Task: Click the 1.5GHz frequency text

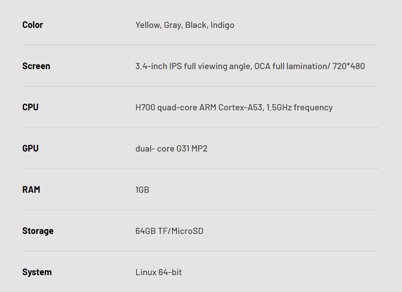Action: pos(299,108)
